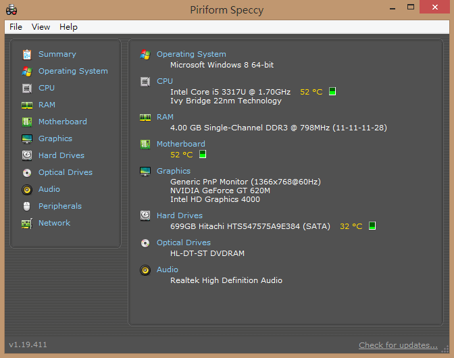
Task: Select RAM in the sidebar
Action: (47, 105)
